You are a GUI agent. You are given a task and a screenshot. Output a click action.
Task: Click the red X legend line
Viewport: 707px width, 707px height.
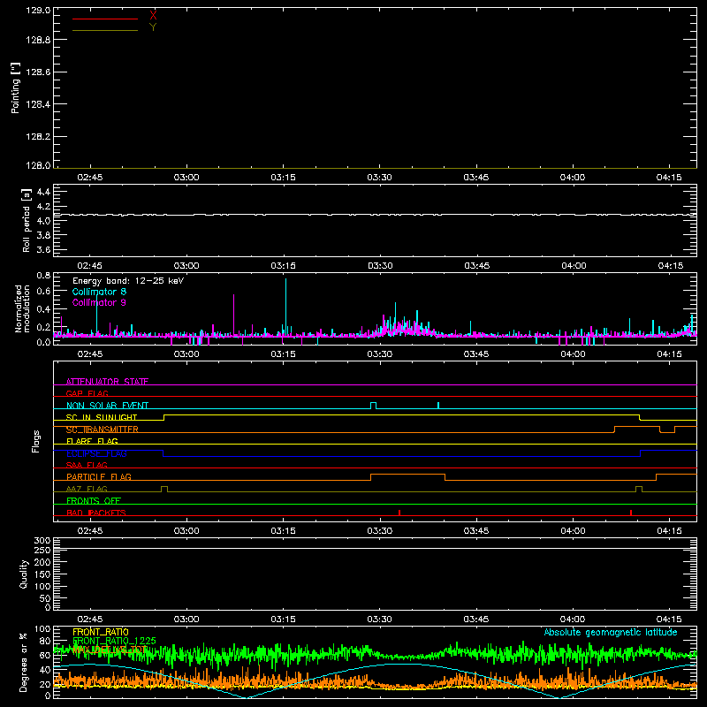click(105, 19)
